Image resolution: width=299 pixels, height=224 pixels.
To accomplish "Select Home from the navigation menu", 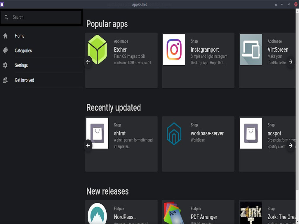I will tap(19, 36).
